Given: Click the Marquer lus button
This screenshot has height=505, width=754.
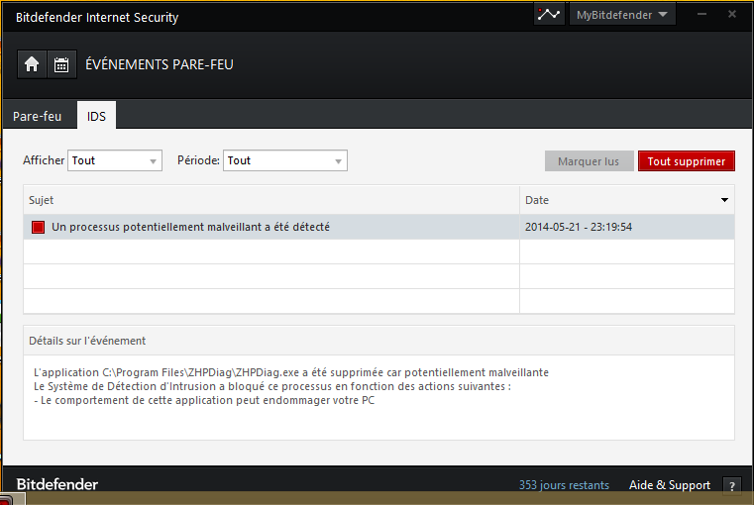Looking at the screenshot, I should [590, 161].
